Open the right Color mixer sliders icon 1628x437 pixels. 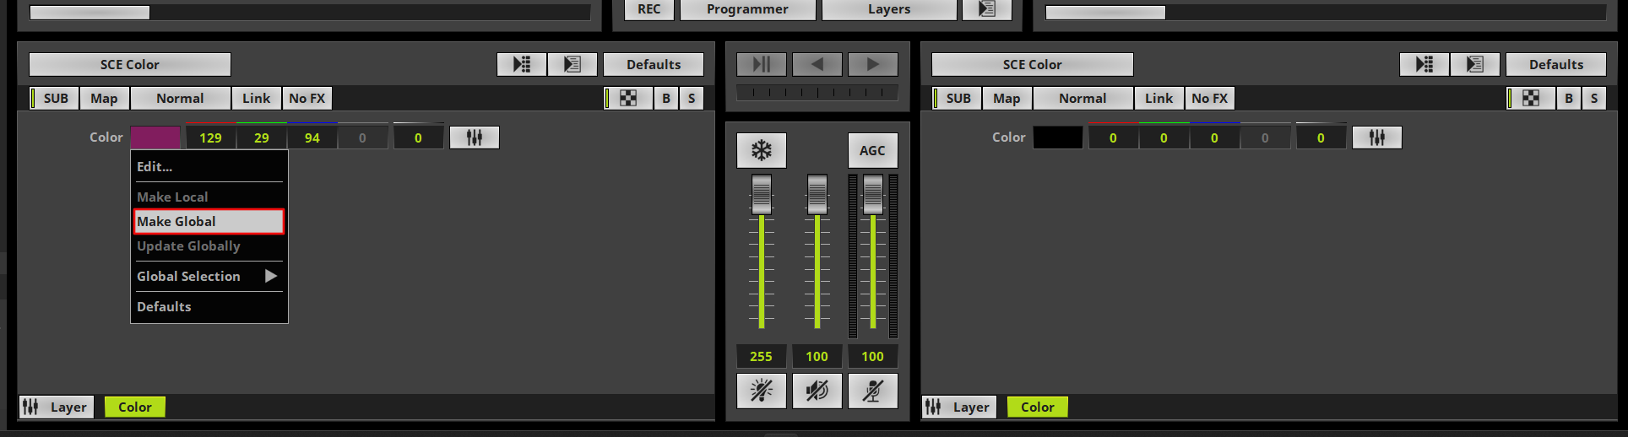(x=1377, y=138)
